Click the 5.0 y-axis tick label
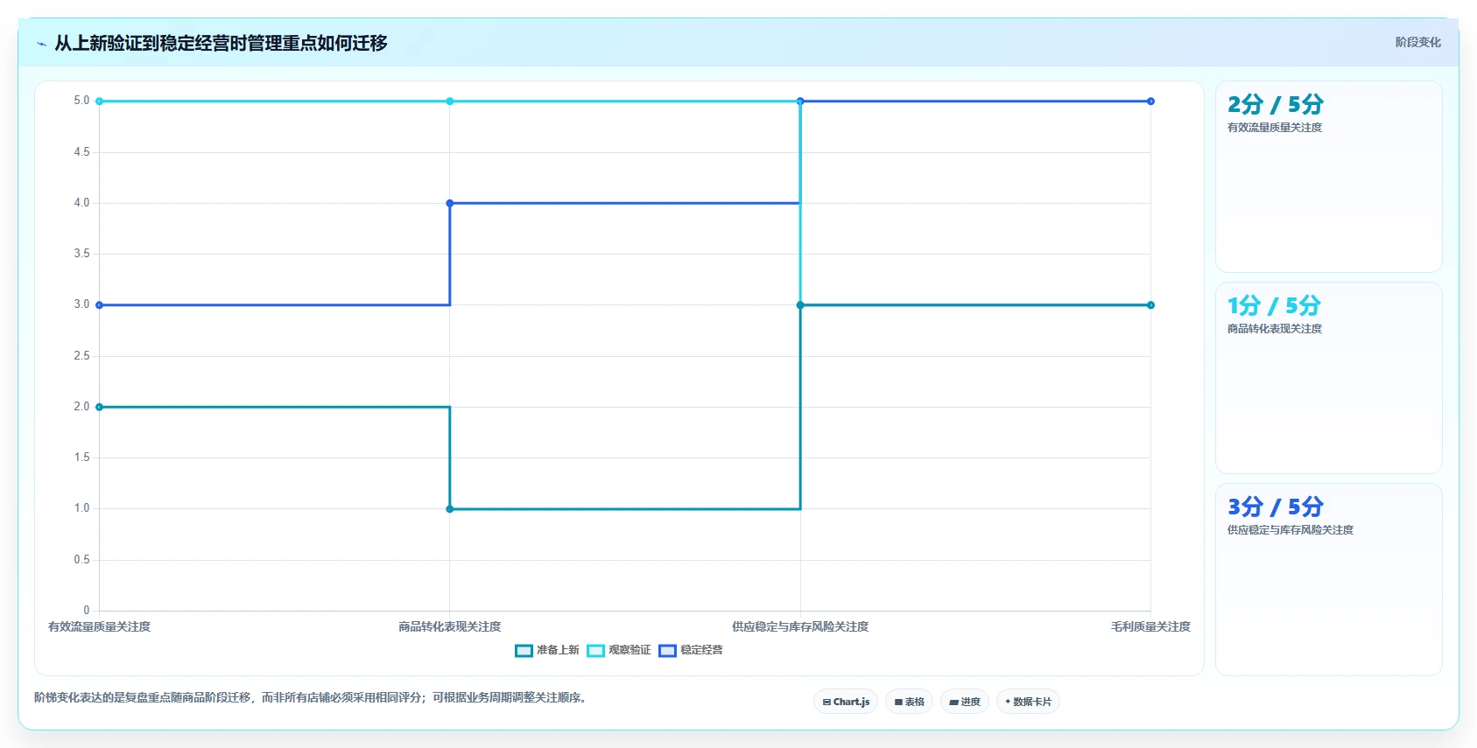 coord(81,101)
